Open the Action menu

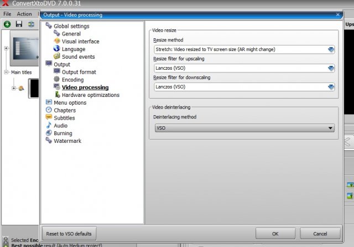(x=24, y=14)
